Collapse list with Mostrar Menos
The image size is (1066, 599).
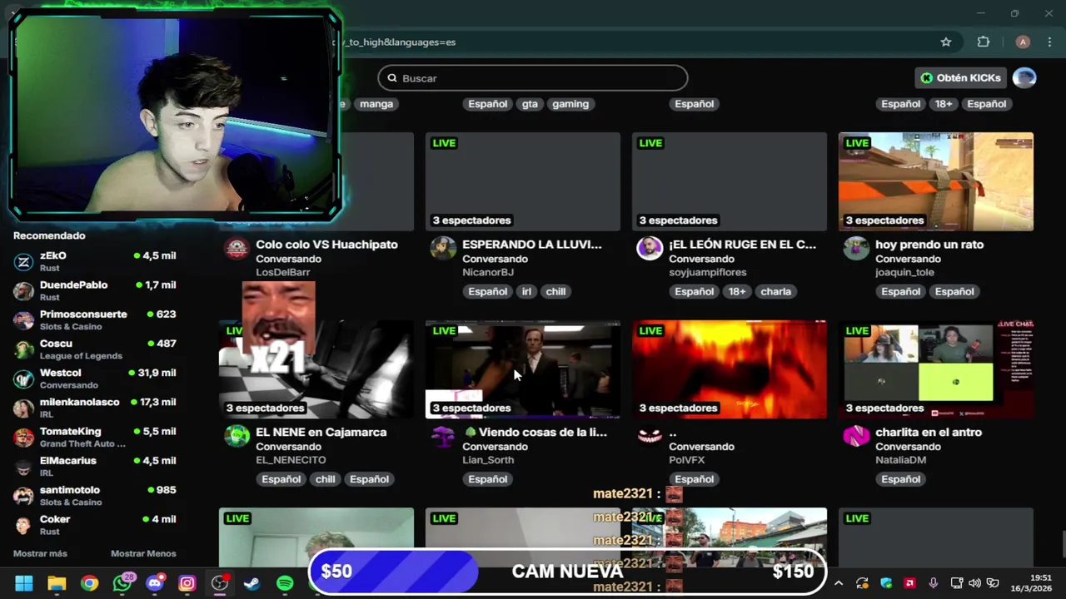pyautogui.click(x=143, y=553)
